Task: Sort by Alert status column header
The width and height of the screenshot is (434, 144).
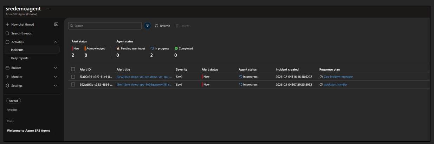Action: pyautogui.click(x=210, y=70)
